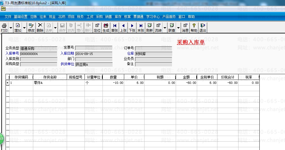
Task: Open the 基础设置 menu
Action: point(21,17)
